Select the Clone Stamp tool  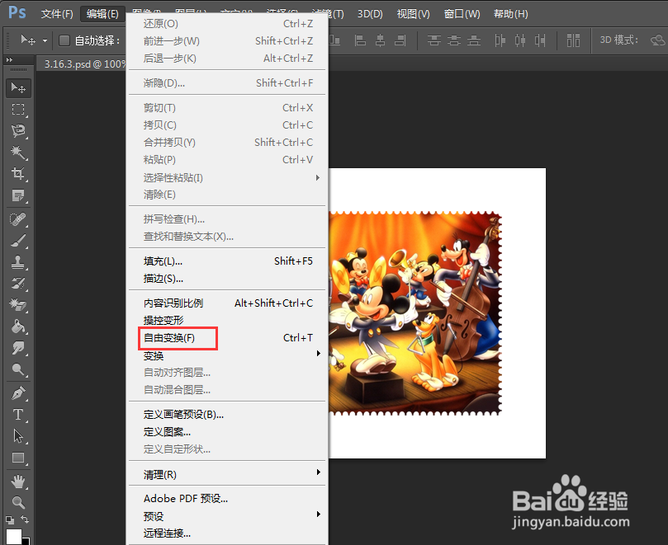pos(18,262)
